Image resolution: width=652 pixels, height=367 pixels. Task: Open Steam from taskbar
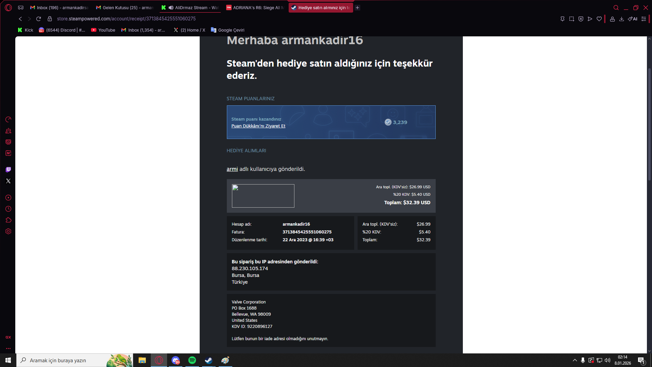point(209,360)
